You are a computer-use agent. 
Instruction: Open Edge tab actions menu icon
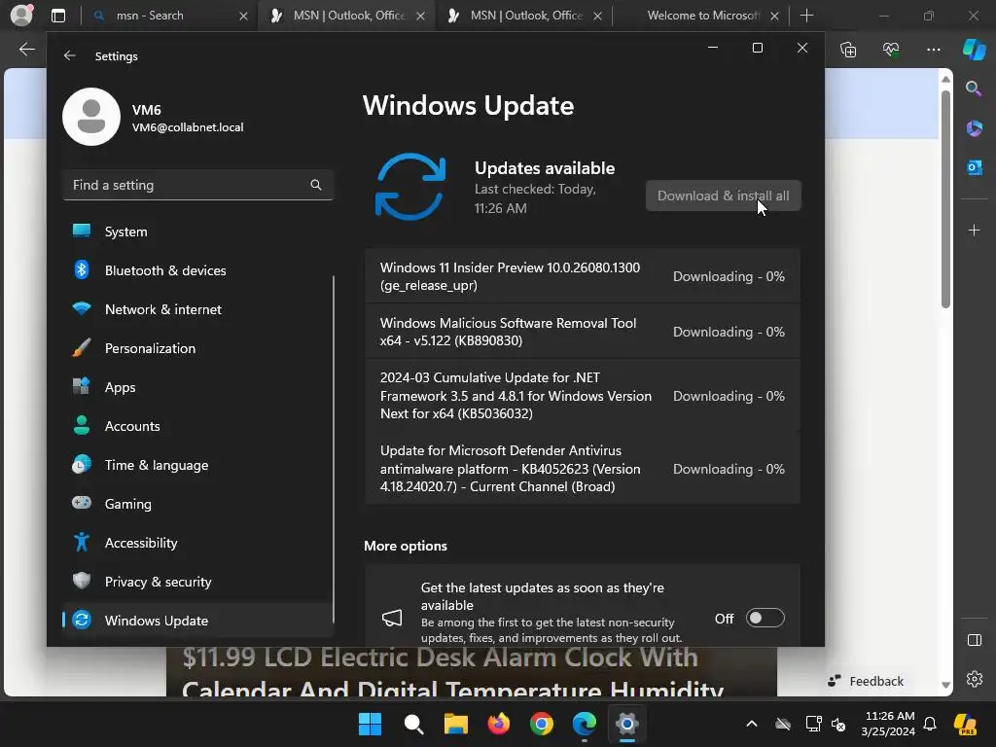pyautogui.click(x=57, y=16)
